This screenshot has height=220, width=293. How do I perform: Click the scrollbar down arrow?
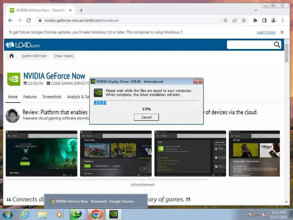(x=286, y=202)
